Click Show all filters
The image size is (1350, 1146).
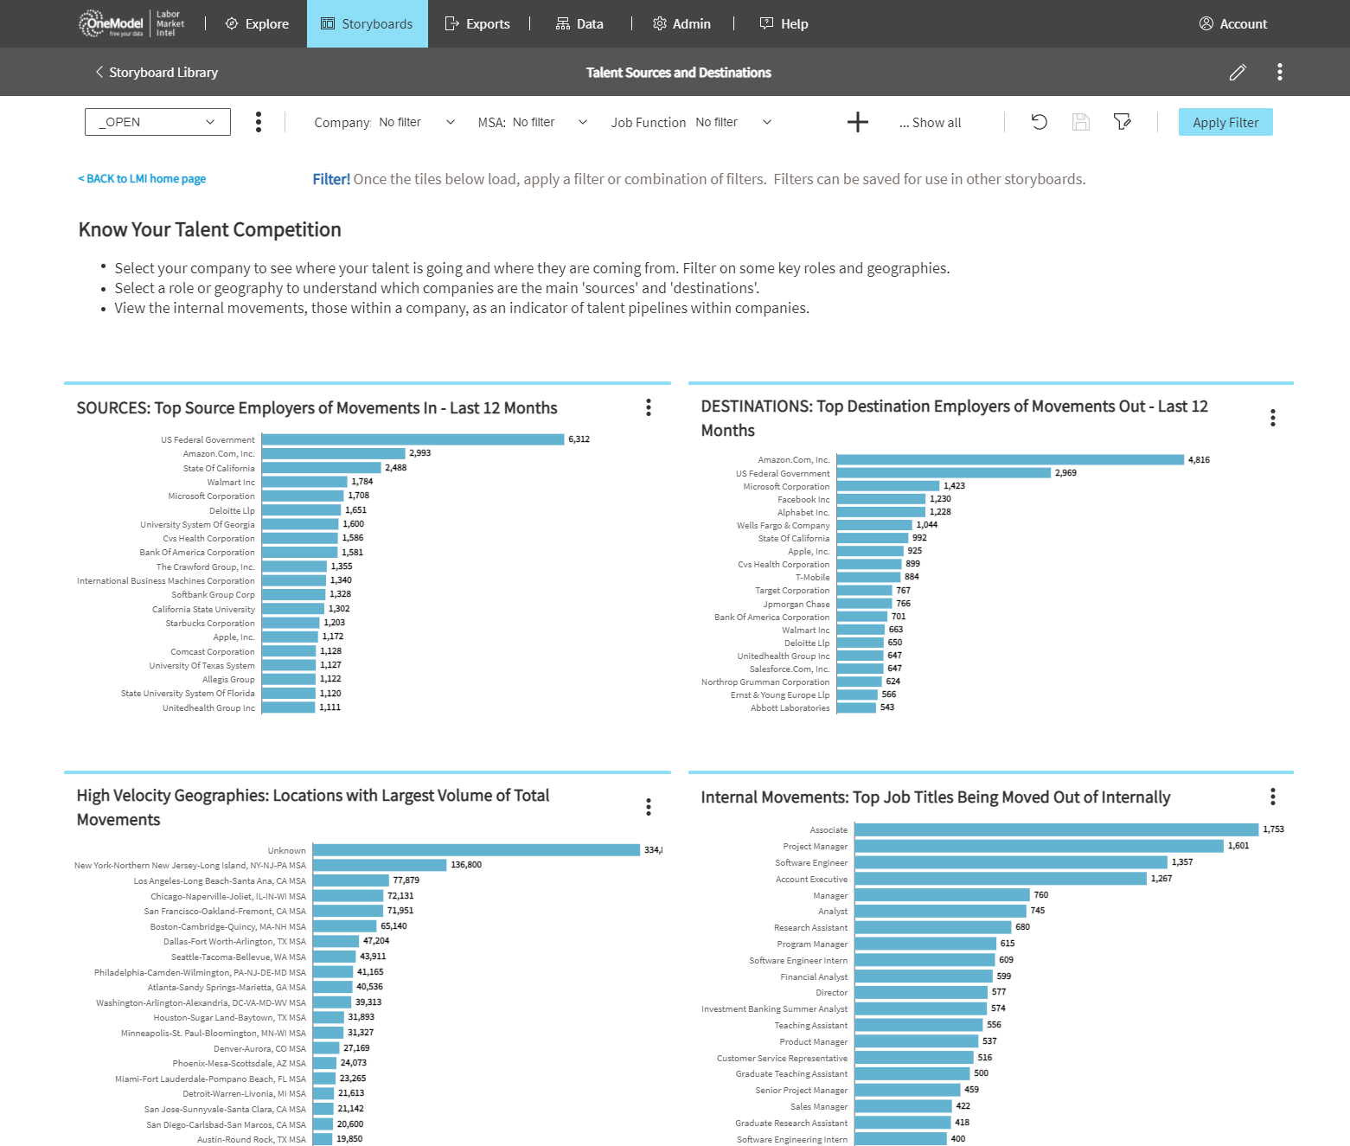[930, 123]
